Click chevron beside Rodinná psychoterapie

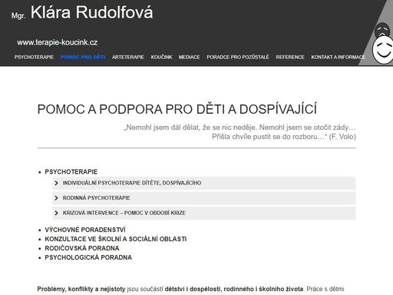57,198
